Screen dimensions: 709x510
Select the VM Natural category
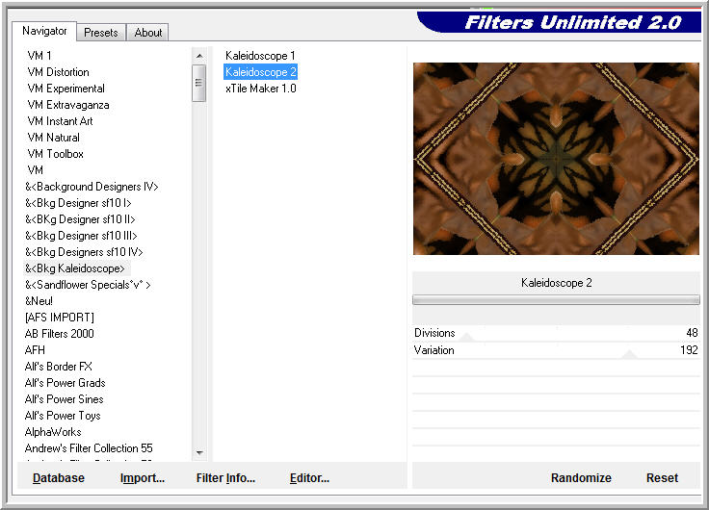click(53, 138)
